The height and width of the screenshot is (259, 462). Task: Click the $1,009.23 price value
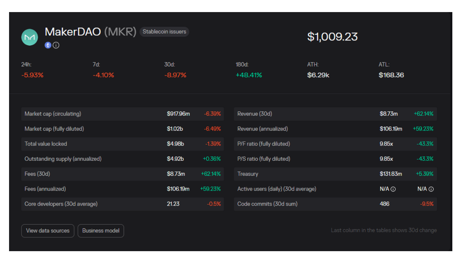[332, 37]
